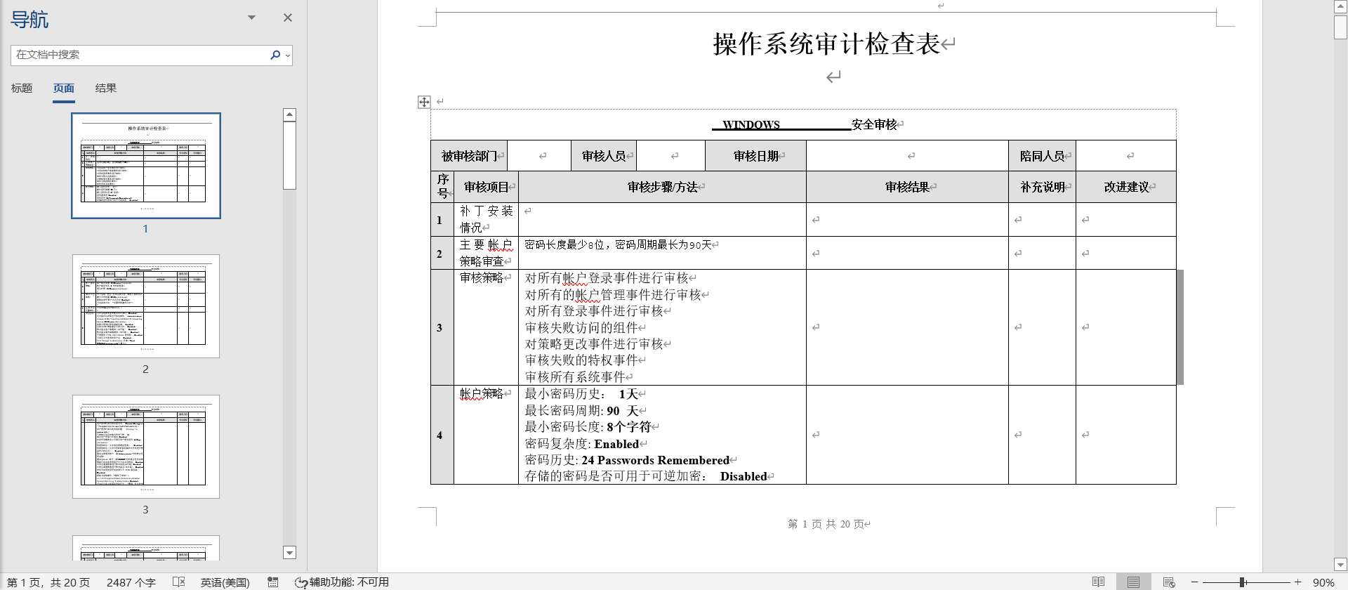Click the WINDOWS underlined heading text
Screen dimensions: 1348x590
(x=751, y=125)
